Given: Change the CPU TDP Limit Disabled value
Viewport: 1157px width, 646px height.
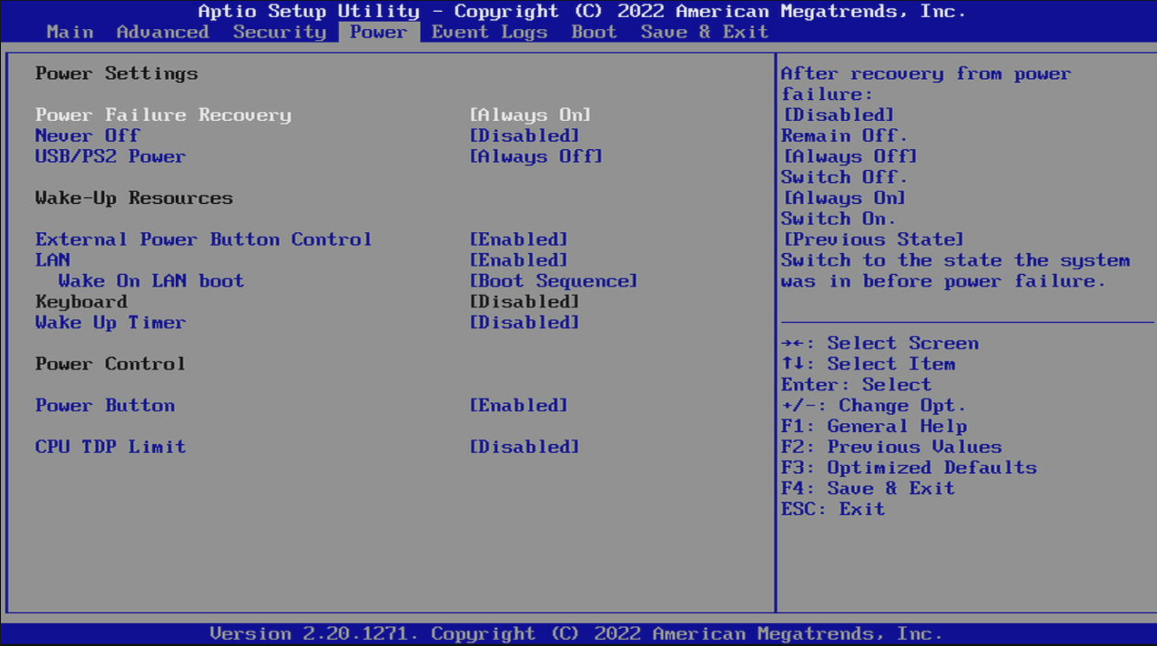Looking at the screenshot, I should [x=524, y=447].
